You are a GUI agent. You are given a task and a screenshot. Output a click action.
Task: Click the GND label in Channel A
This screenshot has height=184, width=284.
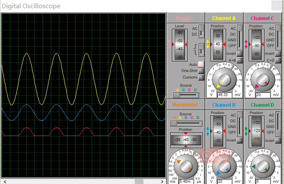(232, 40)
